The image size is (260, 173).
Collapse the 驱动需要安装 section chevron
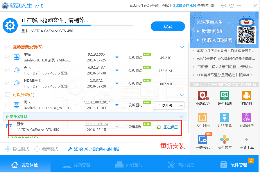click(x=182, y=47)
